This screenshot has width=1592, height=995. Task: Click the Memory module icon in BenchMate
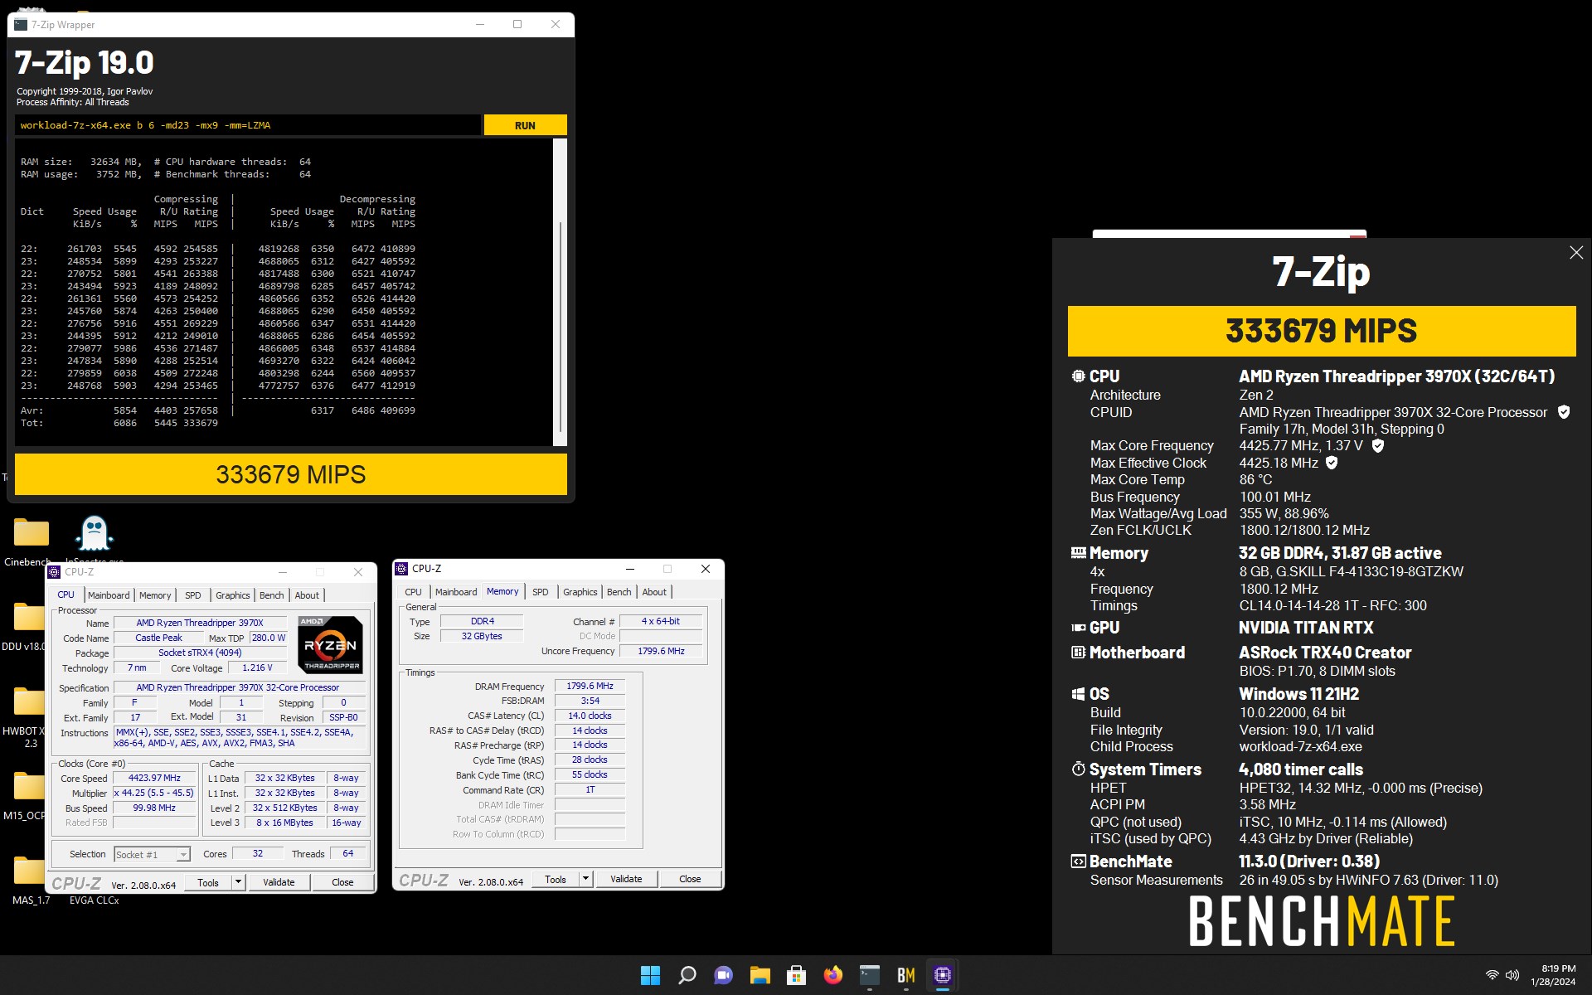pyautogui.click(x=1078, y=553)
